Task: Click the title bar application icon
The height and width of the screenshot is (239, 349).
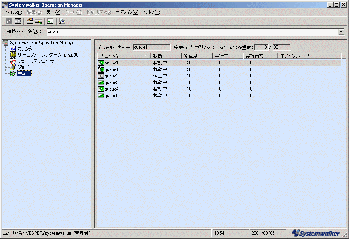Action: tap(5, 5)
